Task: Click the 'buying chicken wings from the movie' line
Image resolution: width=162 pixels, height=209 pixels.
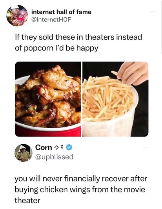Action: click(x=80, y=189)
